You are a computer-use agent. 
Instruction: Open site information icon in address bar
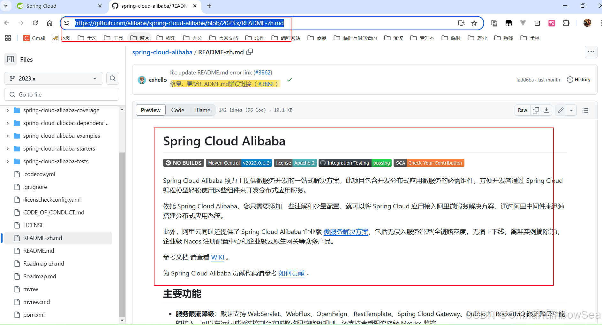[67, 23]
